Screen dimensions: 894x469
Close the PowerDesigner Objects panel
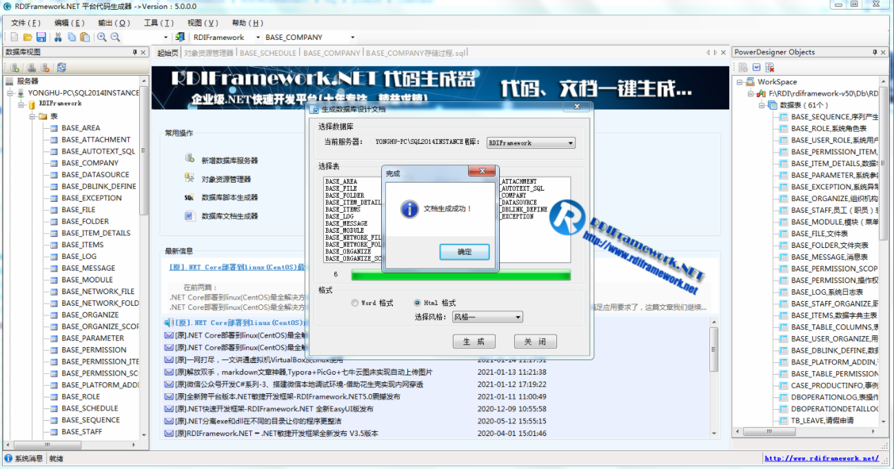[x=884, y=52]
